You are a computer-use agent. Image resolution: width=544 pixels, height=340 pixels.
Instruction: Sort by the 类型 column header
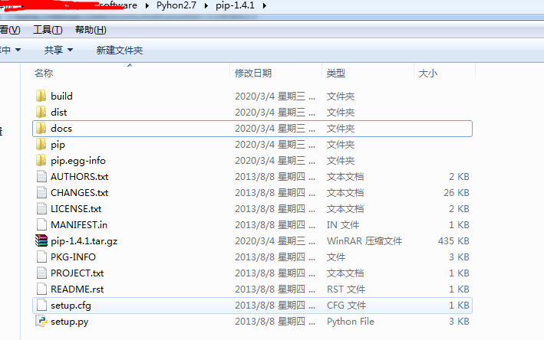(x=336, y=74)
